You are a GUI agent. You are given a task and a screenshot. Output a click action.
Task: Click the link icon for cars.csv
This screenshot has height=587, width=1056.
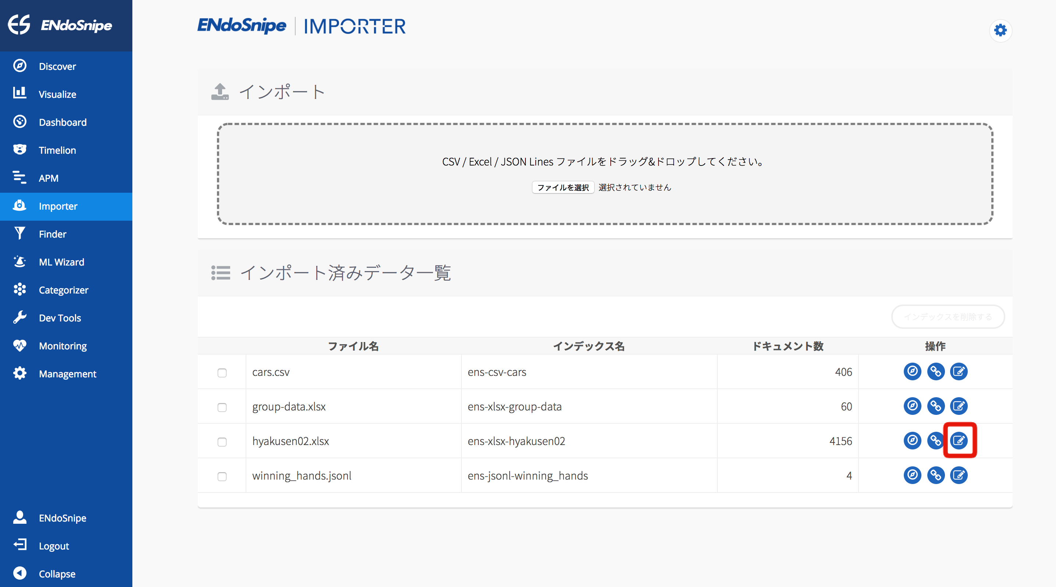pos(935,371)
